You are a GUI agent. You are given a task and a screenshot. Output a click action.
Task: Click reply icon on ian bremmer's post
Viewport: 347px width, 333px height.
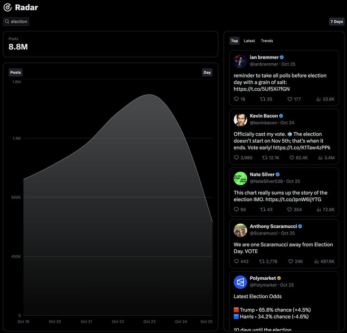[x=236, y=99]
